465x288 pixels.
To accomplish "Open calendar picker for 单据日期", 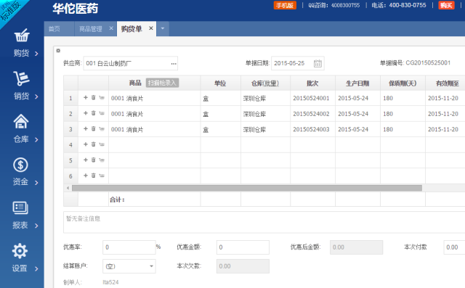I will [x=318, y=63].
